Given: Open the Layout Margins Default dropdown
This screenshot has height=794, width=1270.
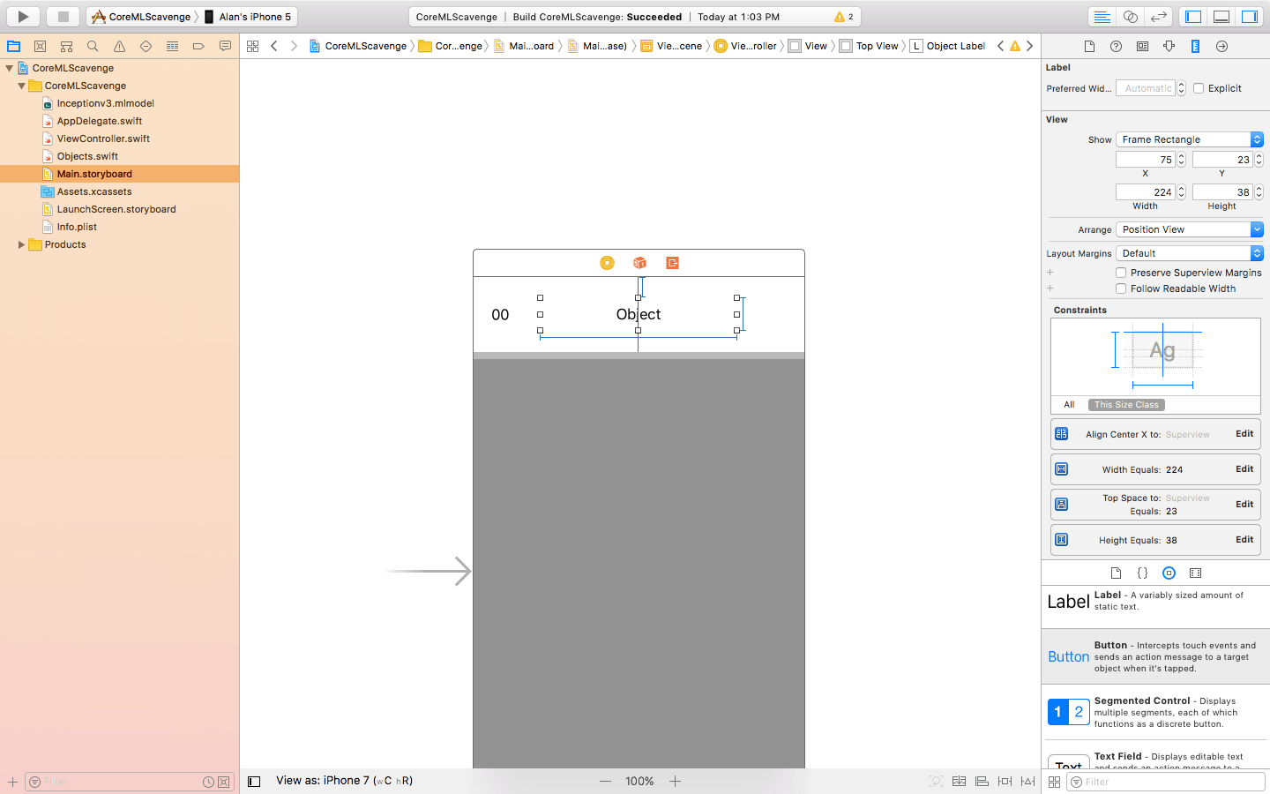Looking at the screenshot, I should 1189,253.
